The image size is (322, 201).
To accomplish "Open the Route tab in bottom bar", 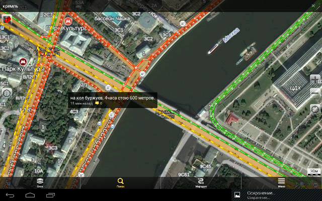I will point(201,182).
